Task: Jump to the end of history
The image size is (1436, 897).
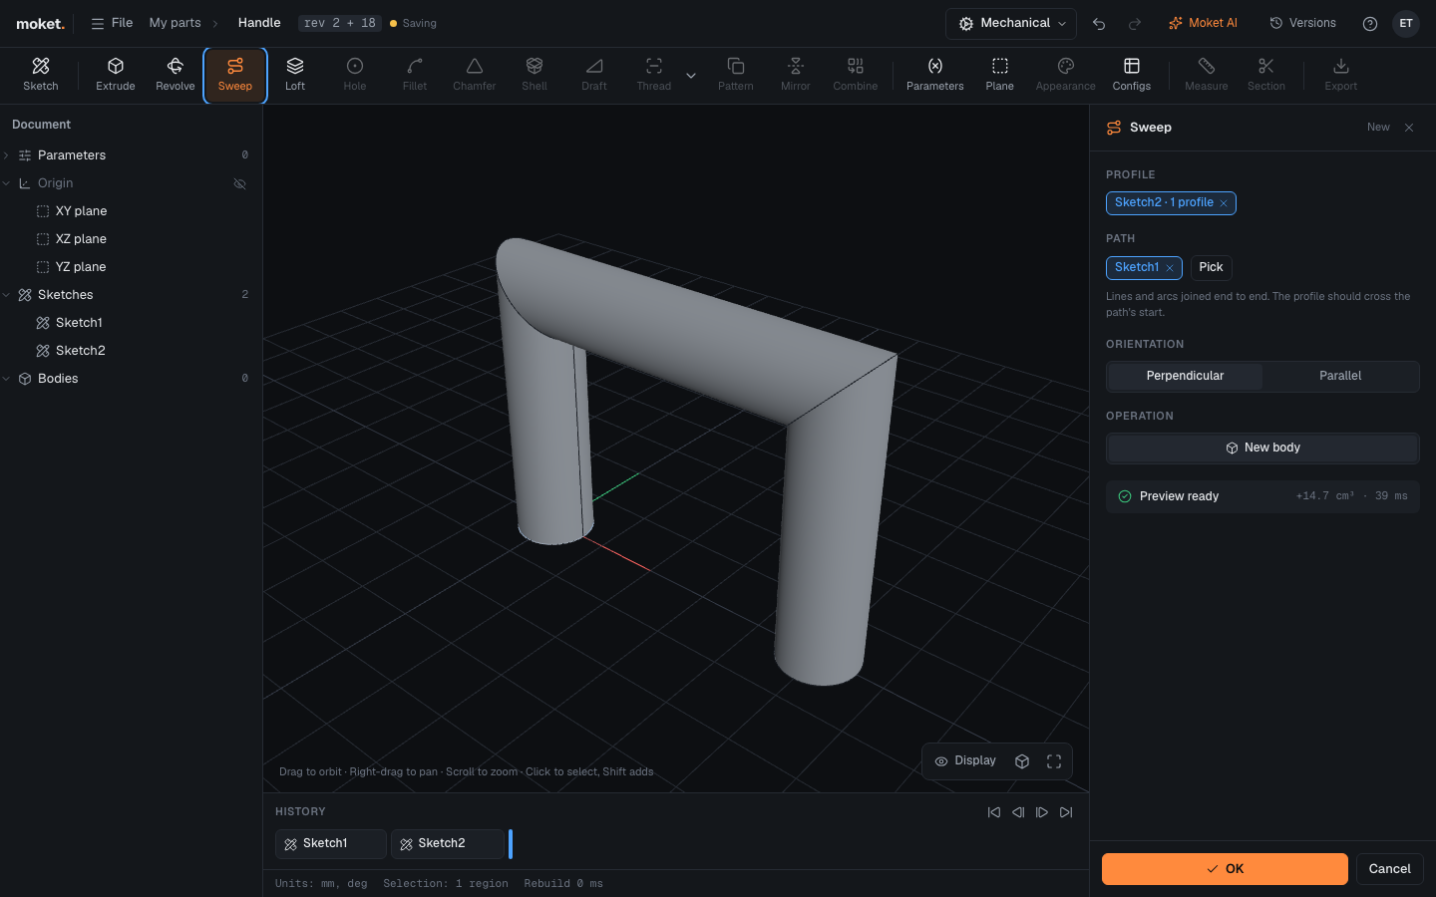Action: click(x=1066, y=812)
